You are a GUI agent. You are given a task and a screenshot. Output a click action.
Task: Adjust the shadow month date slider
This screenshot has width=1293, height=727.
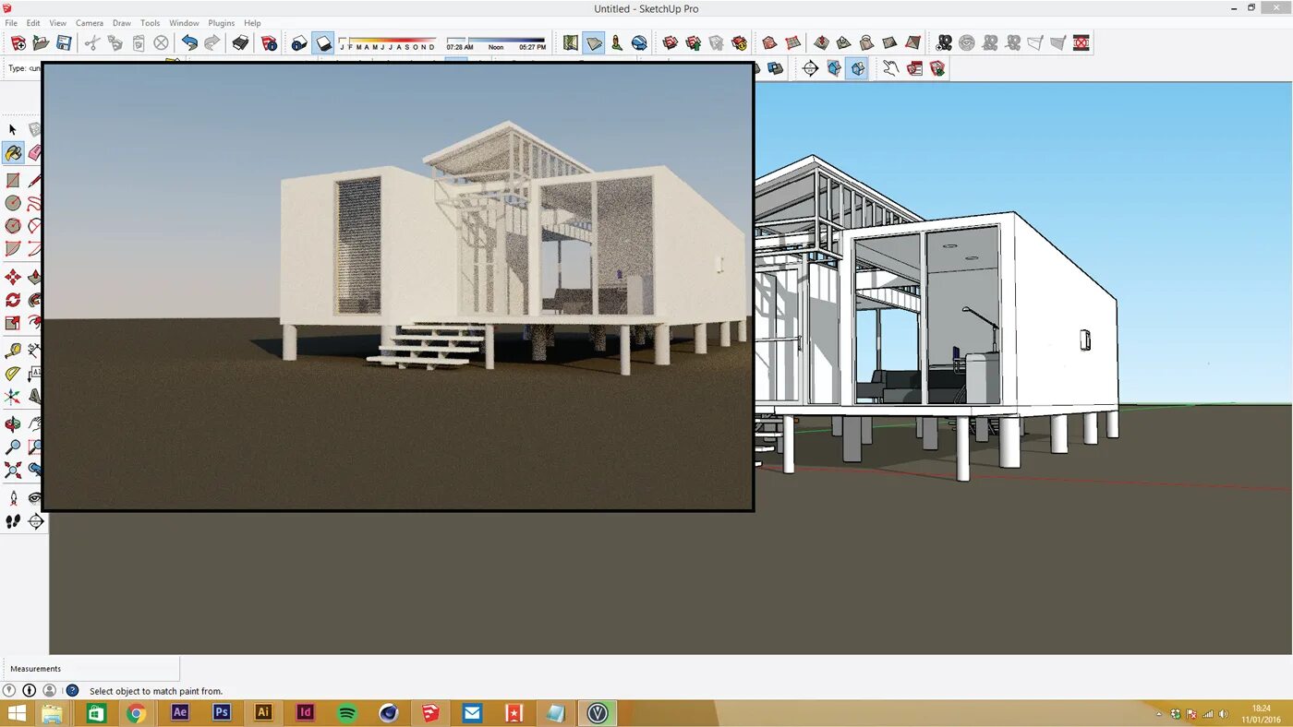pos(388,42)
